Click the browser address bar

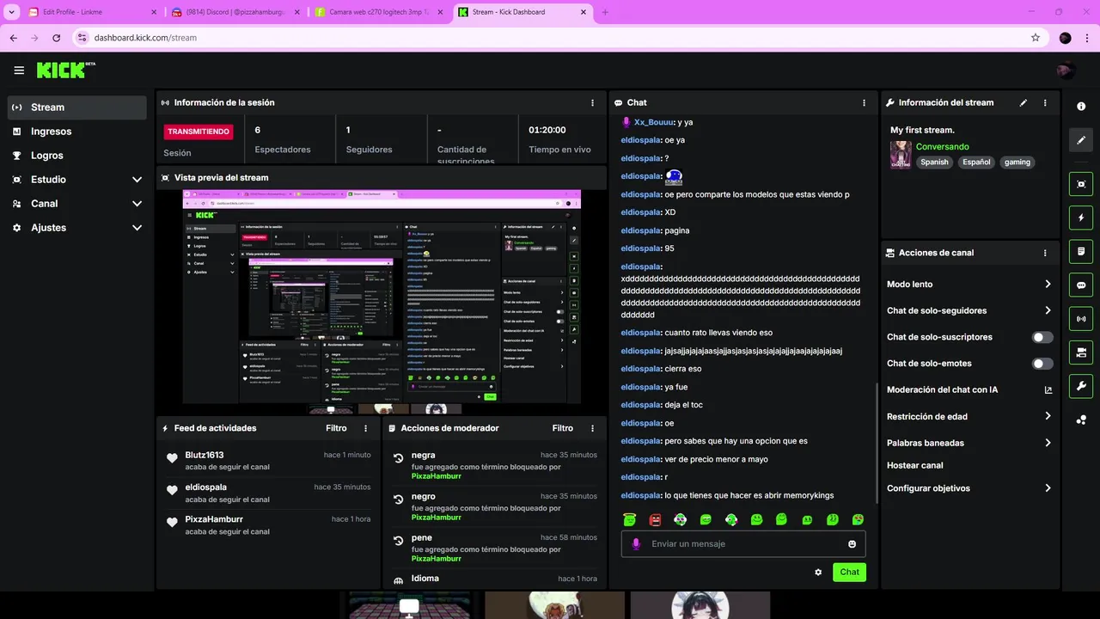pos(550,38)
